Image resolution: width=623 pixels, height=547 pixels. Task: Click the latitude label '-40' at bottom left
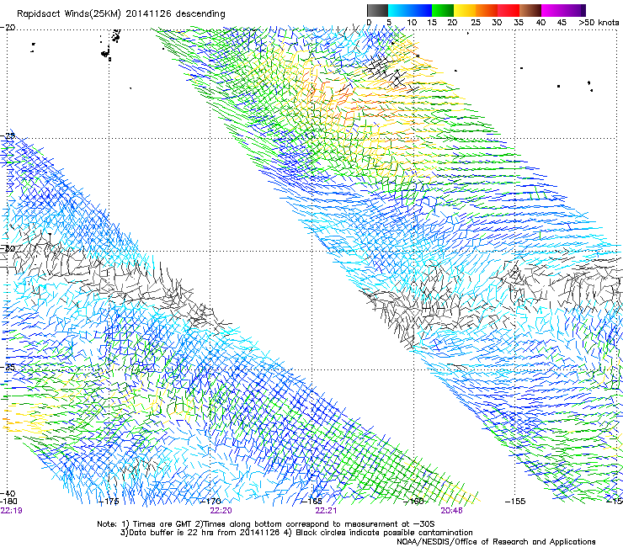[8, 494]
